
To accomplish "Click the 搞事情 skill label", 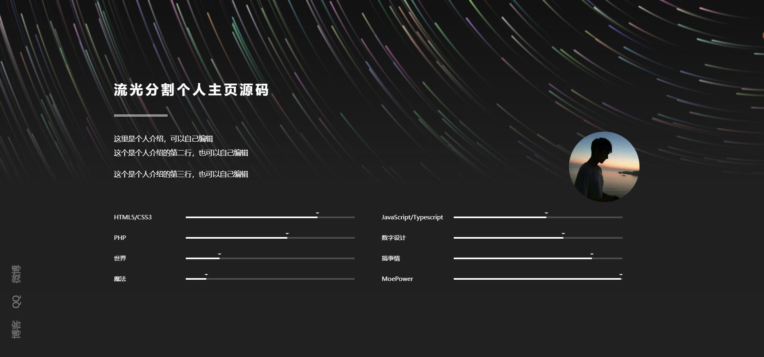I will tap(391, 258).
